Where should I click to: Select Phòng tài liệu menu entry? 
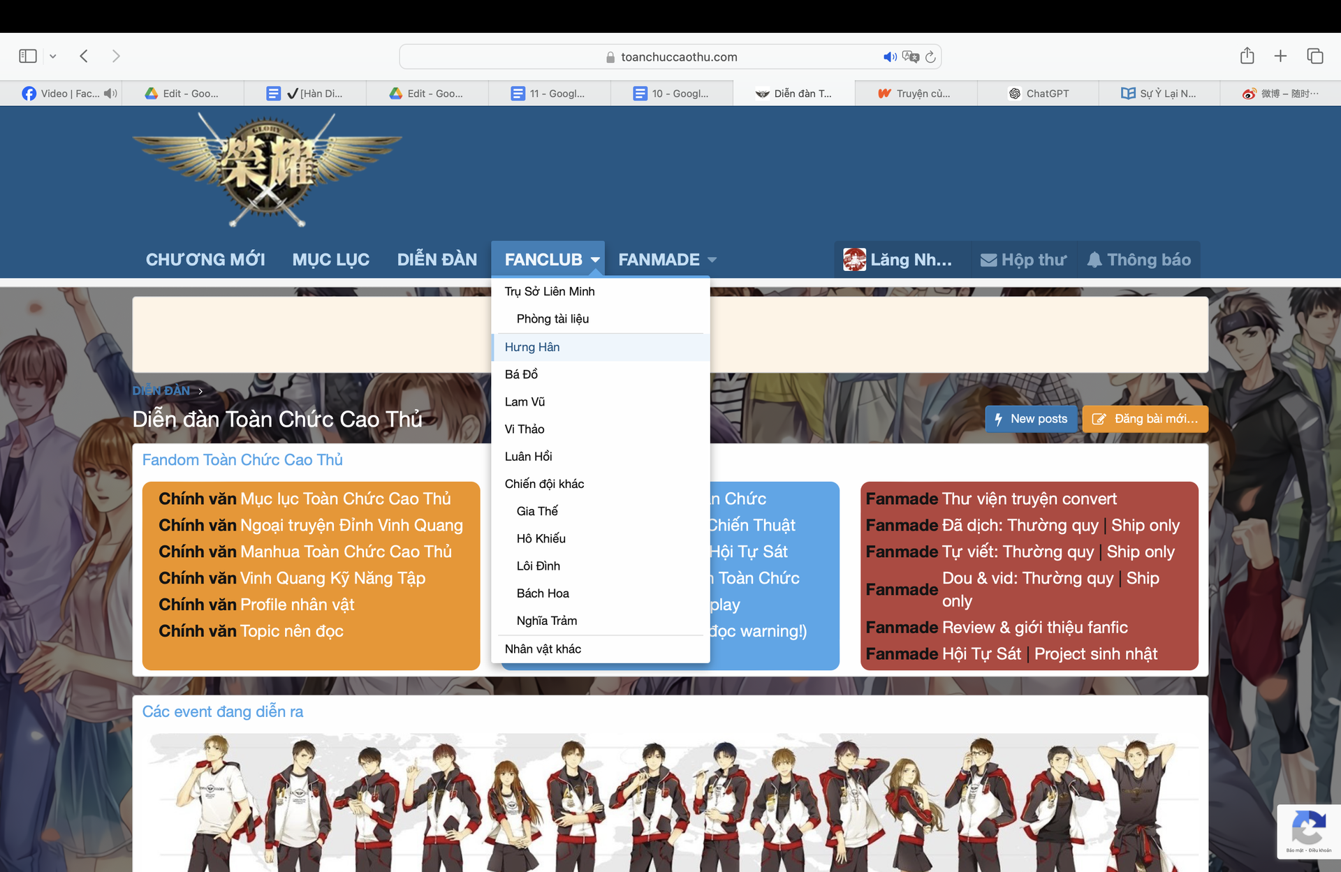coord(601,319)
